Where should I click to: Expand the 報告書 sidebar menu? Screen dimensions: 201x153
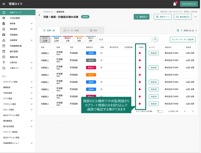pyautogui.click(x=32, y=24)
